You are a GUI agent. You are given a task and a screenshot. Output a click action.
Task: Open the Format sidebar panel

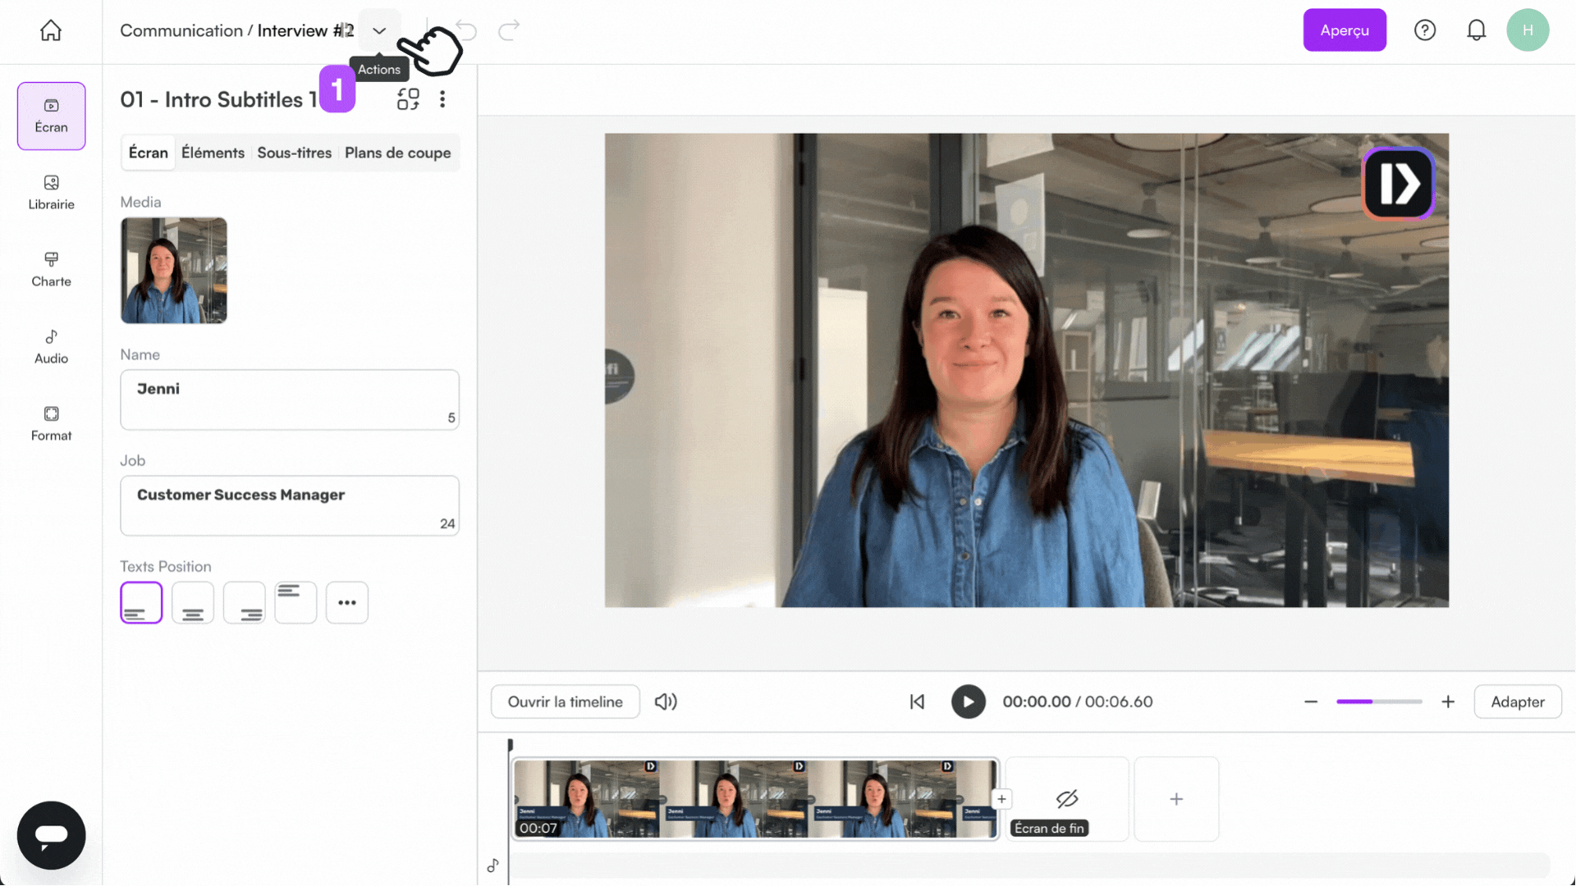coord(50,422)
